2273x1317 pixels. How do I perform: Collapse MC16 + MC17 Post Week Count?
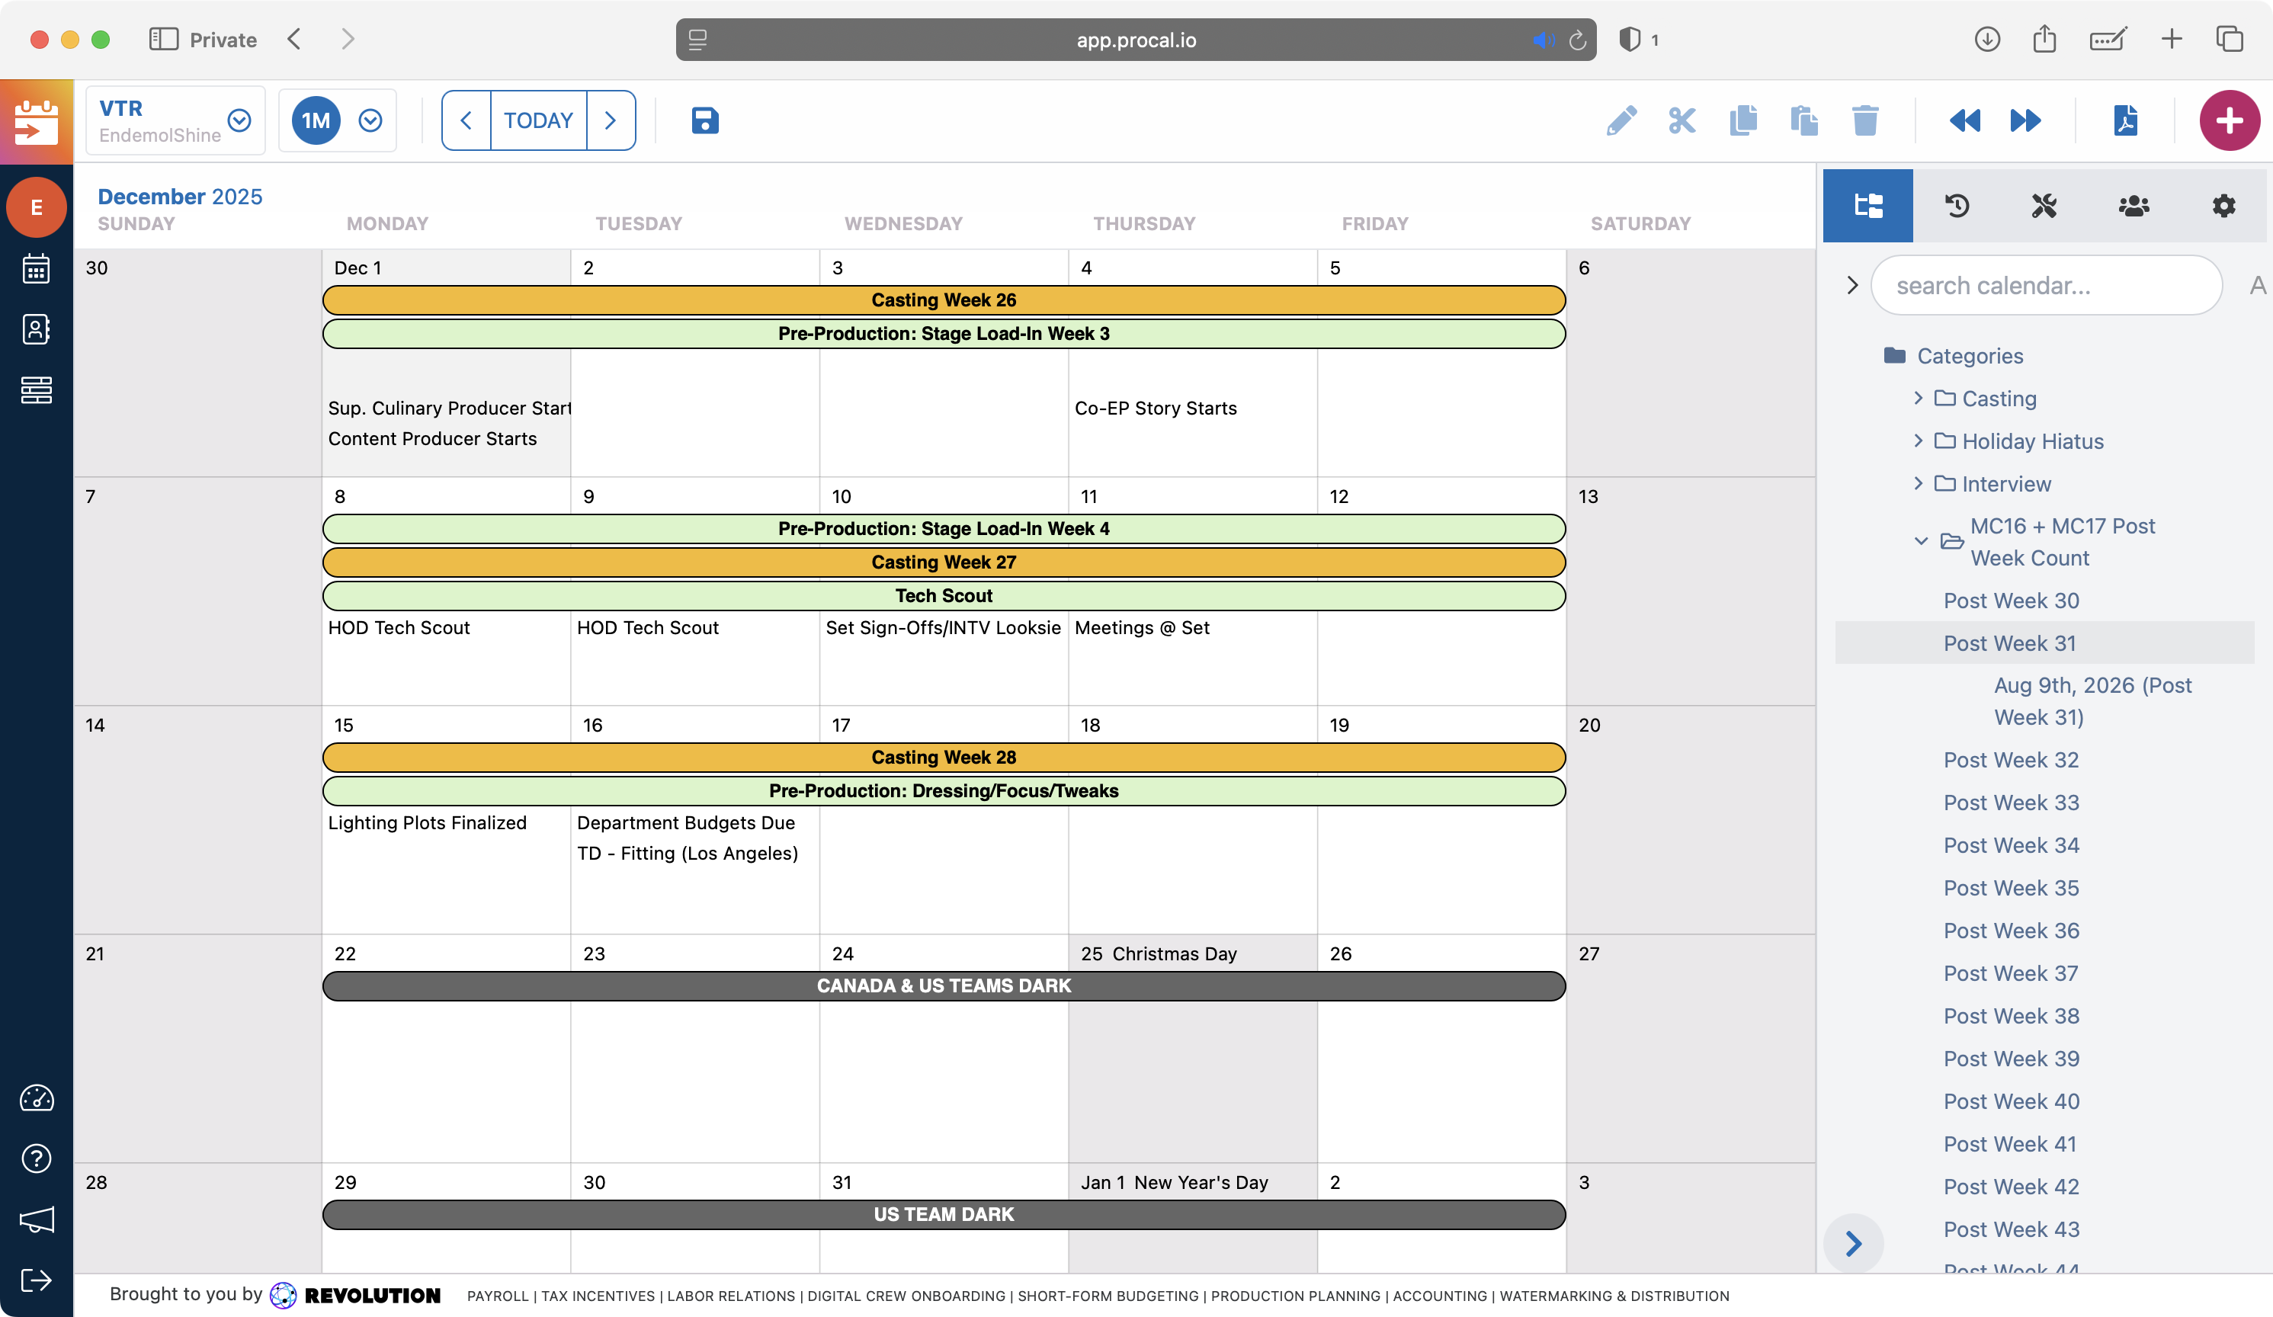coord(1921,541)
